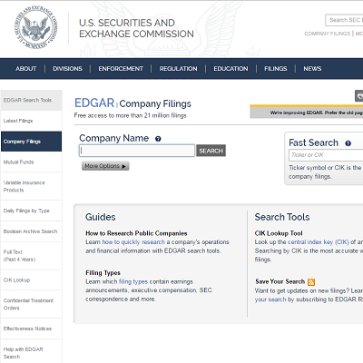Click the 'CIK Lookup Tool' heading
The height and width of the screenshot is (363, 363).
279,233
